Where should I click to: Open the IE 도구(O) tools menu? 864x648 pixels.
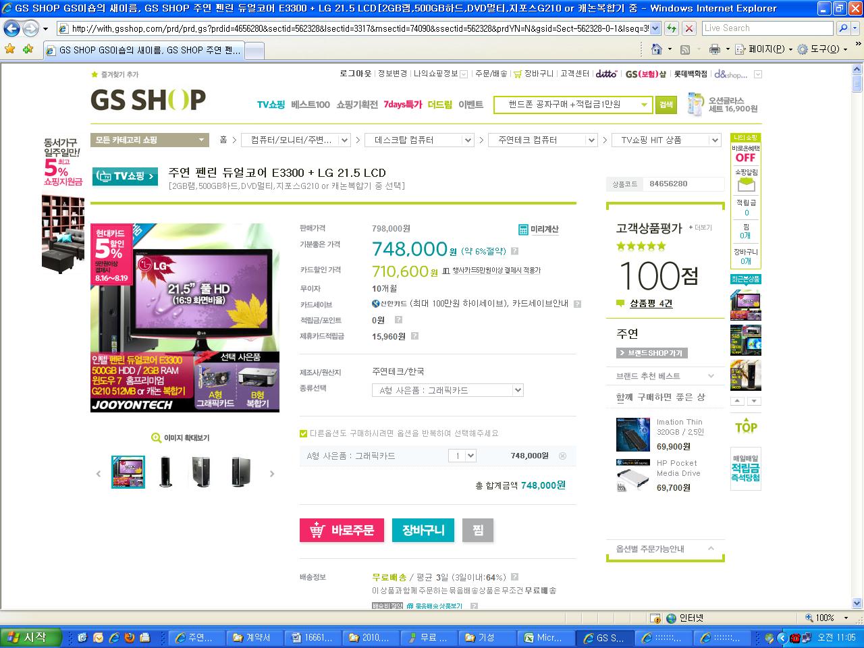(x=821, y=49)
